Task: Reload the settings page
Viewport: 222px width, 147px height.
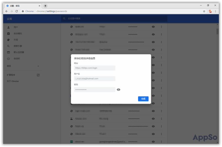Action: click(17, 11)
